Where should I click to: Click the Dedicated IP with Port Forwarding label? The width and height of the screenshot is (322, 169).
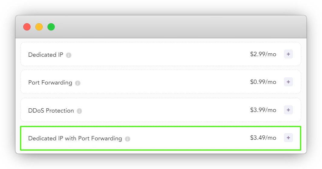(75, 139)
